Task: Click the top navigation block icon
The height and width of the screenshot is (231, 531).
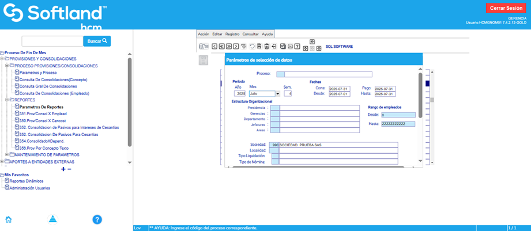Action: [312, 41]
